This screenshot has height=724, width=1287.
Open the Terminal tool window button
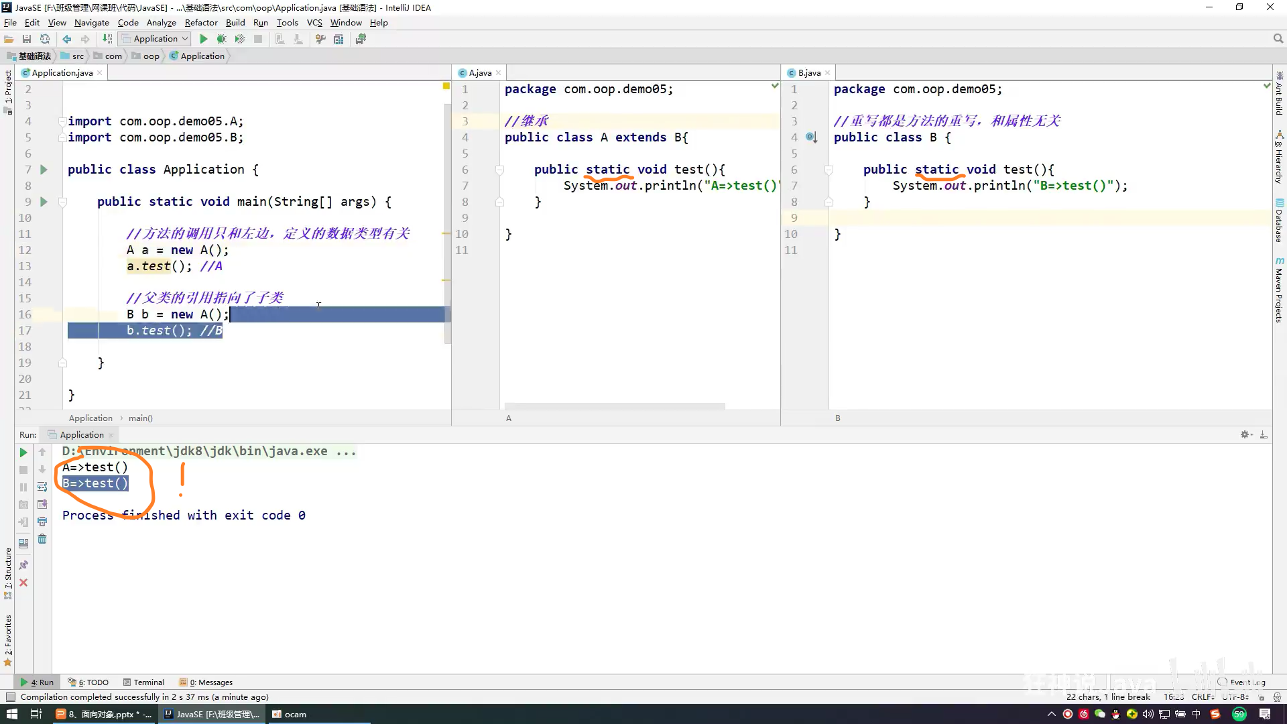click(143, 682)
